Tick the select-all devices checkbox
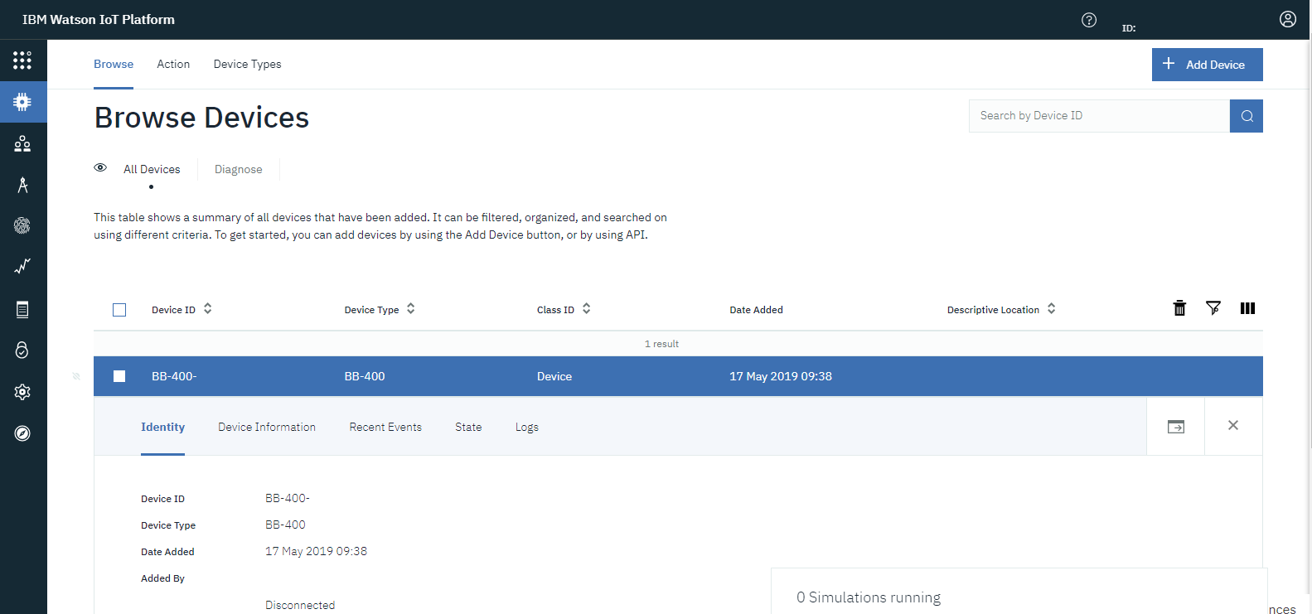Screen dimensions: 1312x614 pos(119,310)
